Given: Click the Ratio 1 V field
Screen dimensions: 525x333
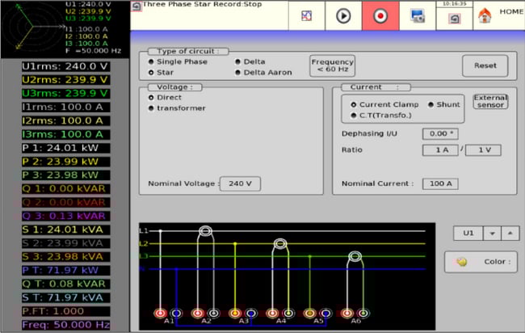Looking at the screenshot, I should point(483,150).
